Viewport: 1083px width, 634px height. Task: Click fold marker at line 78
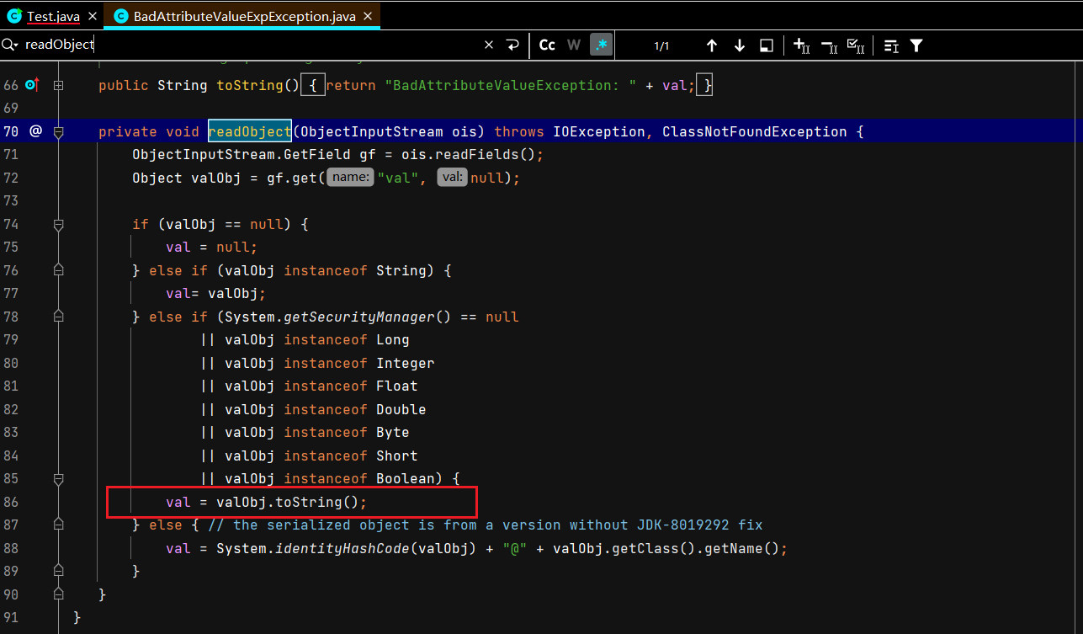click(x=58, y=317)
